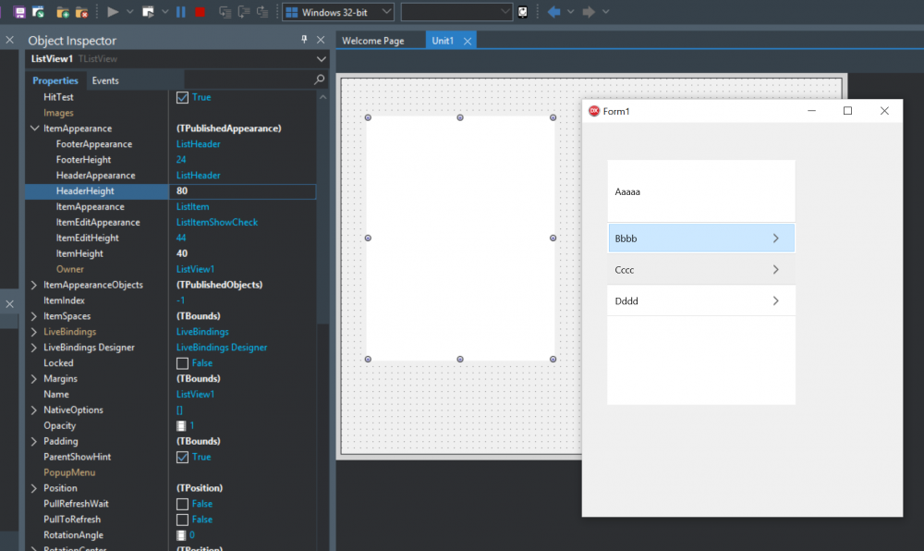The image size is (924, 551).
Task: Click the Add to Project folder icon
Action: [63, 12]
